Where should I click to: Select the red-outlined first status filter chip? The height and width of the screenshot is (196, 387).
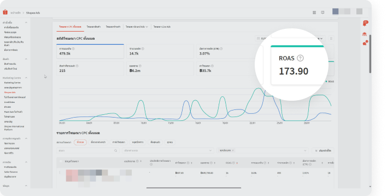click(x=80, y=143)
